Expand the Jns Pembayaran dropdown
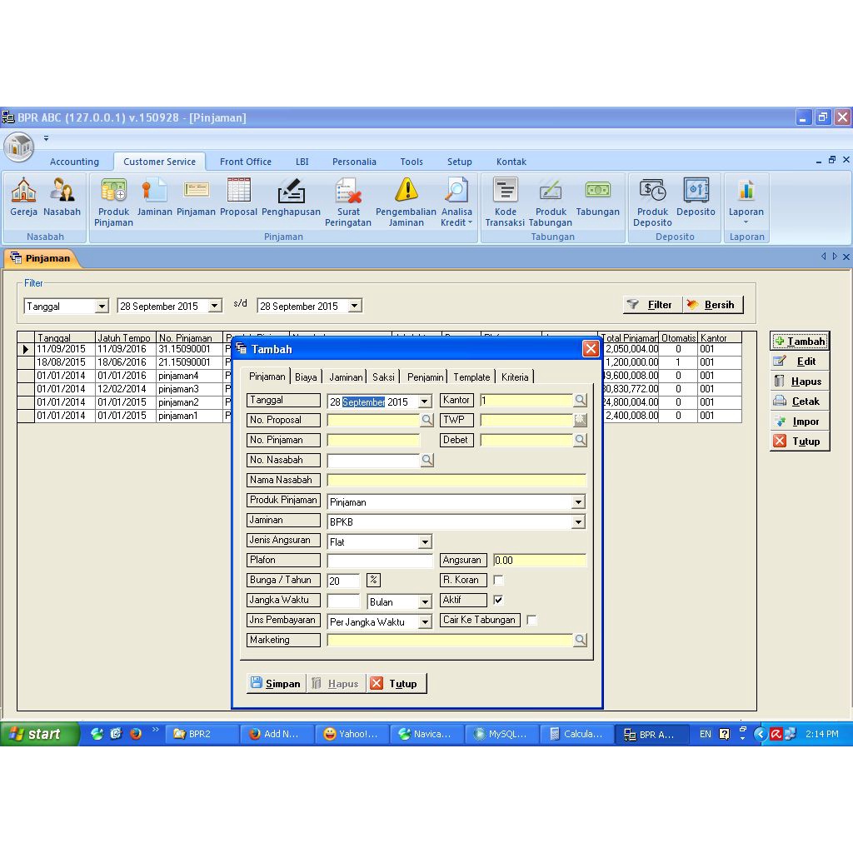This screenshot has width=853, height=853. click(425, 621)
